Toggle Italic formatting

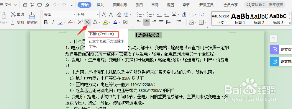tap(53, 22)
